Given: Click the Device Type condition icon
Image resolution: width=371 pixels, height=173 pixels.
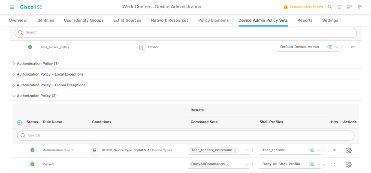Looking at the screenshot, I should pyautogui.click(x=95, y=150).
